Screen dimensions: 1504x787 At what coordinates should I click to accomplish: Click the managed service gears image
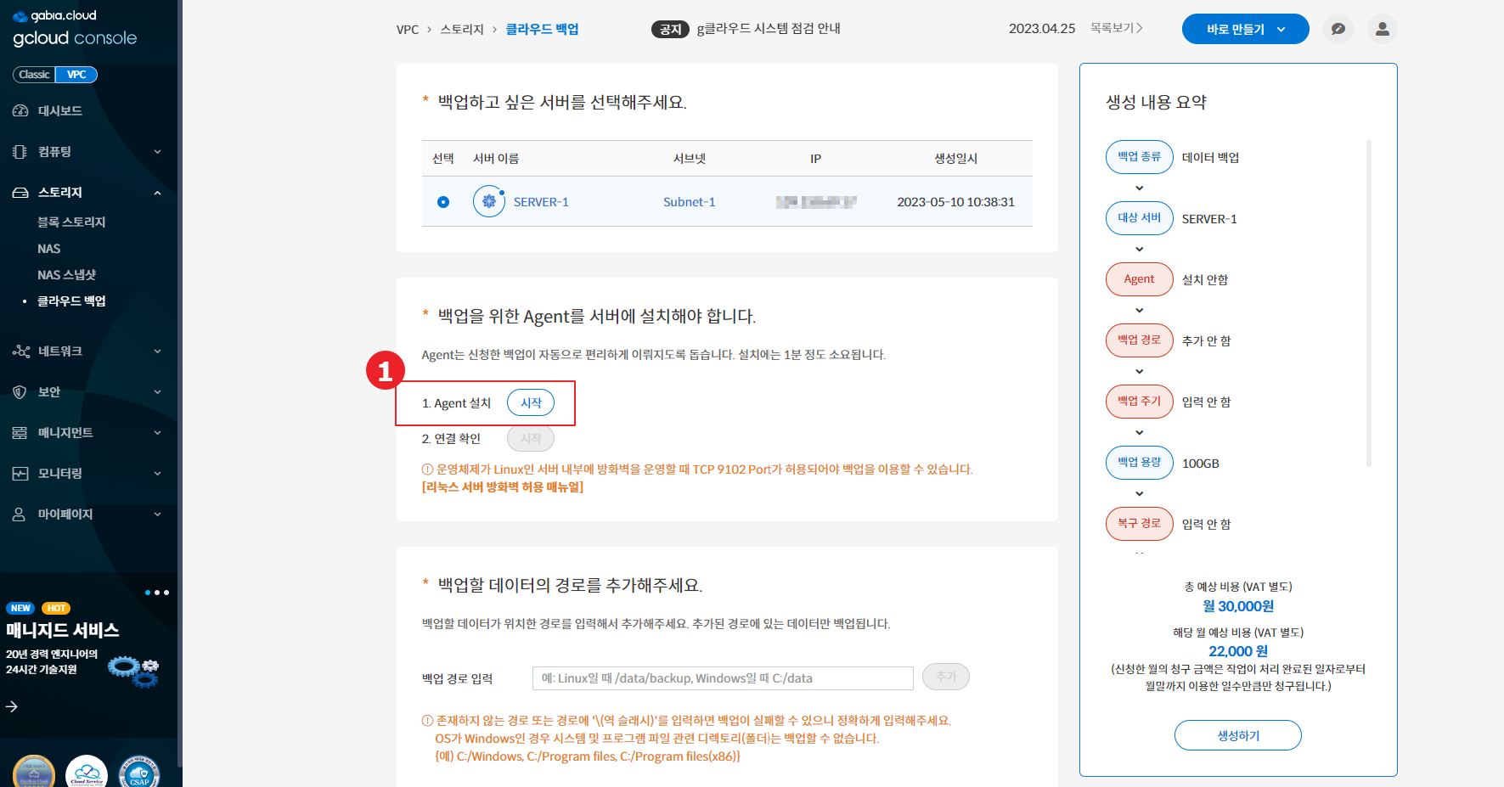(x=134, y=671)
